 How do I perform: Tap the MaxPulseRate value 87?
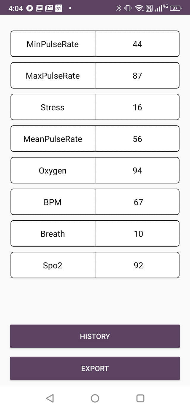coord(137,76)
